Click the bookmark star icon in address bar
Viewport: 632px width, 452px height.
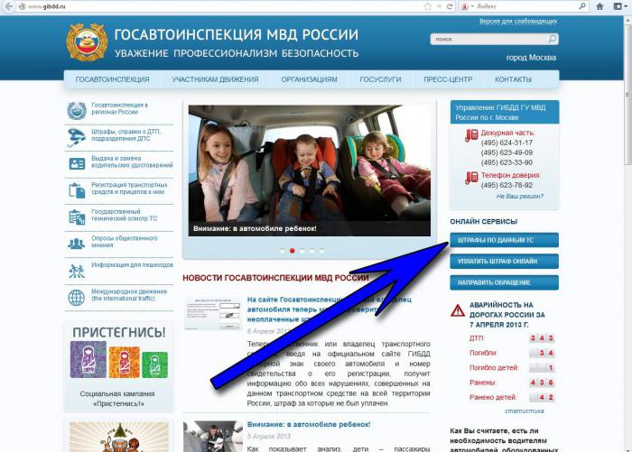[428, 6]
